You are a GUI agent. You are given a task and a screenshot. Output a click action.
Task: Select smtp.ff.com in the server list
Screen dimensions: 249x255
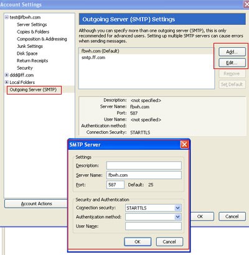pos(93,58)
